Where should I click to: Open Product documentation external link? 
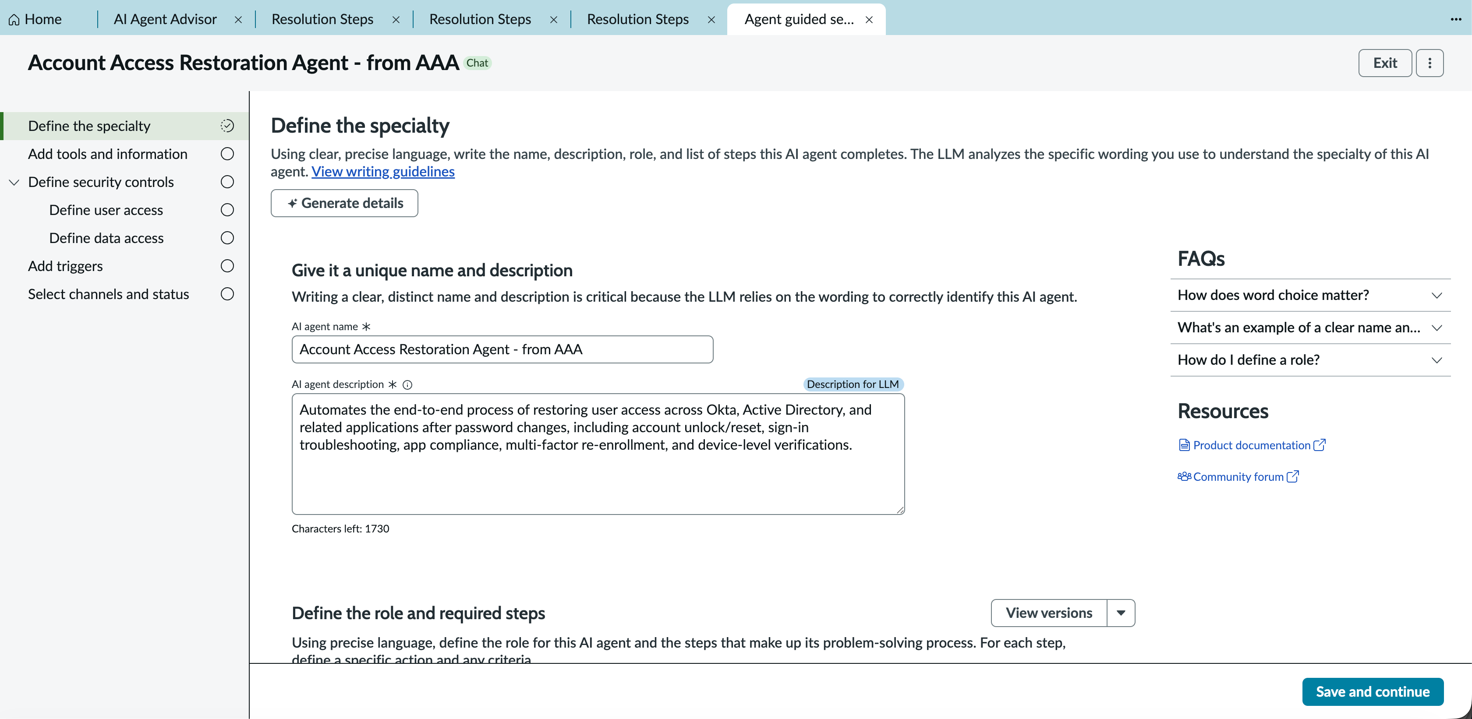[1252, 445]
